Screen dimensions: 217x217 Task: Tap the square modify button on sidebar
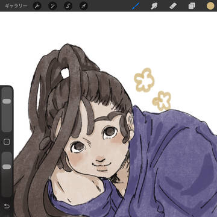[7, 142]
